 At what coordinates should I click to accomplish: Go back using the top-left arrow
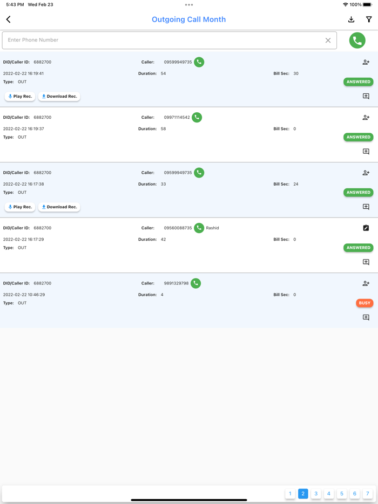click(9, 19)
